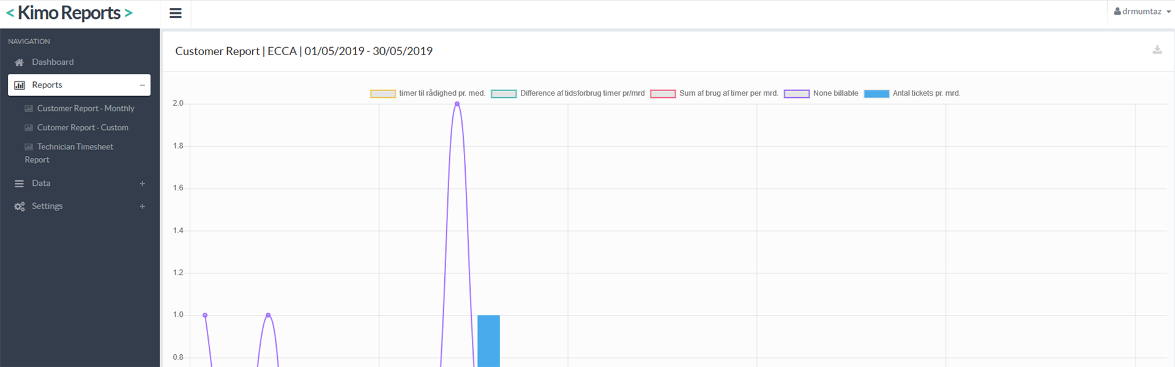Open Technician Timesheet Report
This screenshot has height=367, width=1175.
tap(69, 153)
